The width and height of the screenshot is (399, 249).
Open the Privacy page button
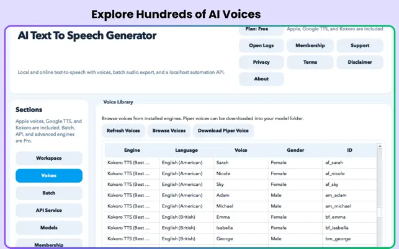(261, 62)
